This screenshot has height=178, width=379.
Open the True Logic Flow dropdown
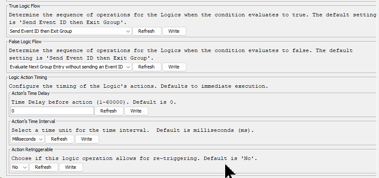70,31
